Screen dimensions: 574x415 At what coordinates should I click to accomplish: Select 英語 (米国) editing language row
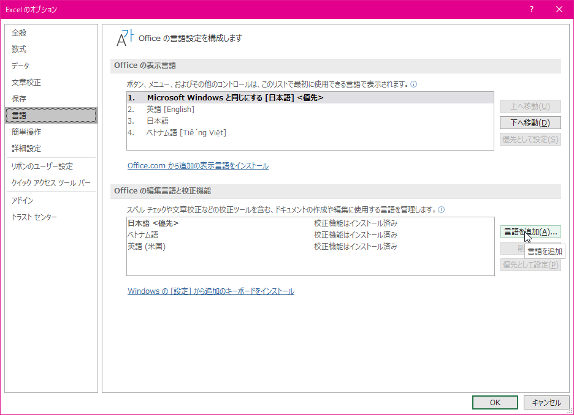click(310, 247)
